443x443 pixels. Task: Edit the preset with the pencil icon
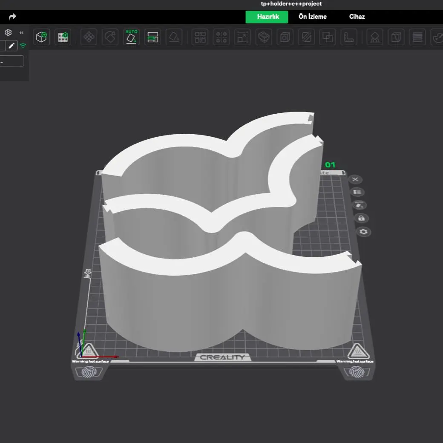coord(12,46)
